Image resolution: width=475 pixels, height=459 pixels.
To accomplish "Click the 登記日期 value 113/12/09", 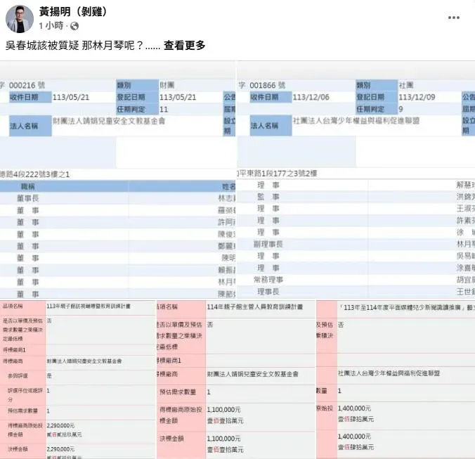I will [x=417, y=97].
